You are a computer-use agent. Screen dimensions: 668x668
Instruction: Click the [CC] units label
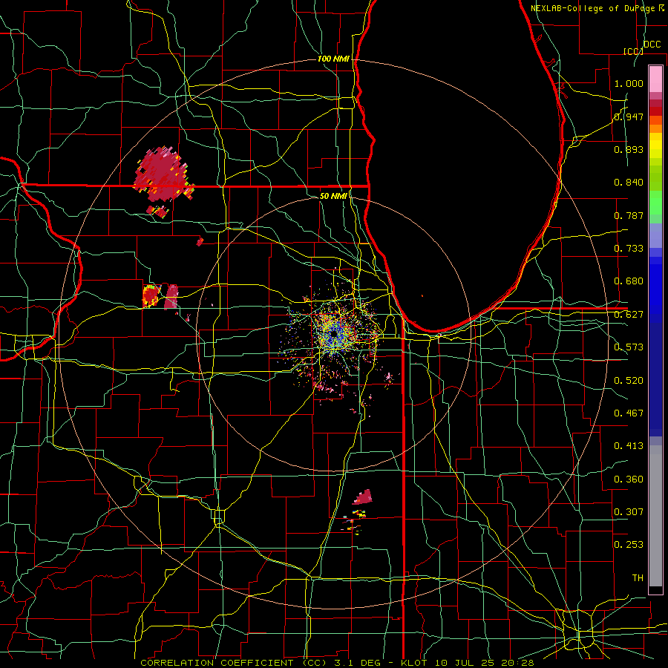click(633, 51)
